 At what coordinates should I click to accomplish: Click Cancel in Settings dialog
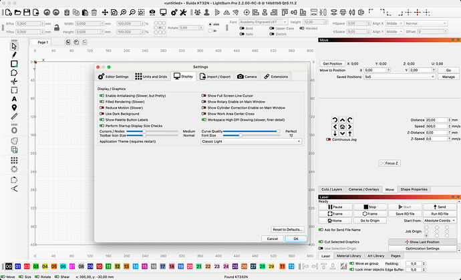273,239
